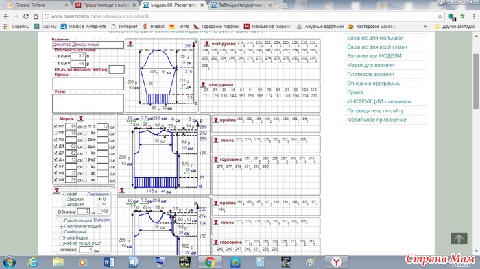The height and width of the screenshot is (269, 480).
Task: Switch to the 'Яндекс.Толока' tab
Action: 37,5
